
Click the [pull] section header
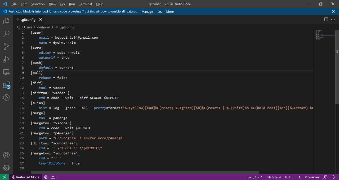point(37,73)
